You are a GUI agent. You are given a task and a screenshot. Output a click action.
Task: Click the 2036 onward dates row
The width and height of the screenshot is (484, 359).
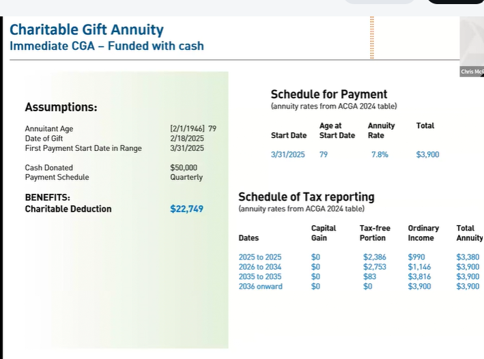pyautogui.click(x=260, y=287)
